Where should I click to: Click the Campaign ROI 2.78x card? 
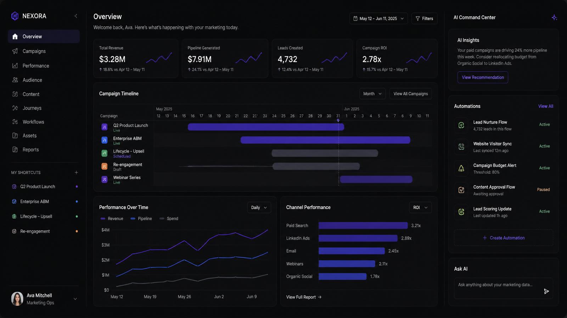click(397, 59)
